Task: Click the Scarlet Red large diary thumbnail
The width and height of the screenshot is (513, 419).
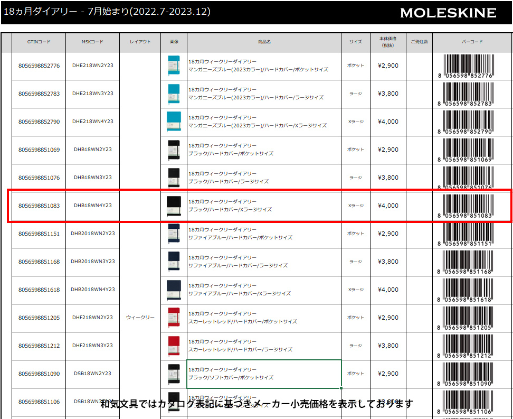Action: click(174, 346)
